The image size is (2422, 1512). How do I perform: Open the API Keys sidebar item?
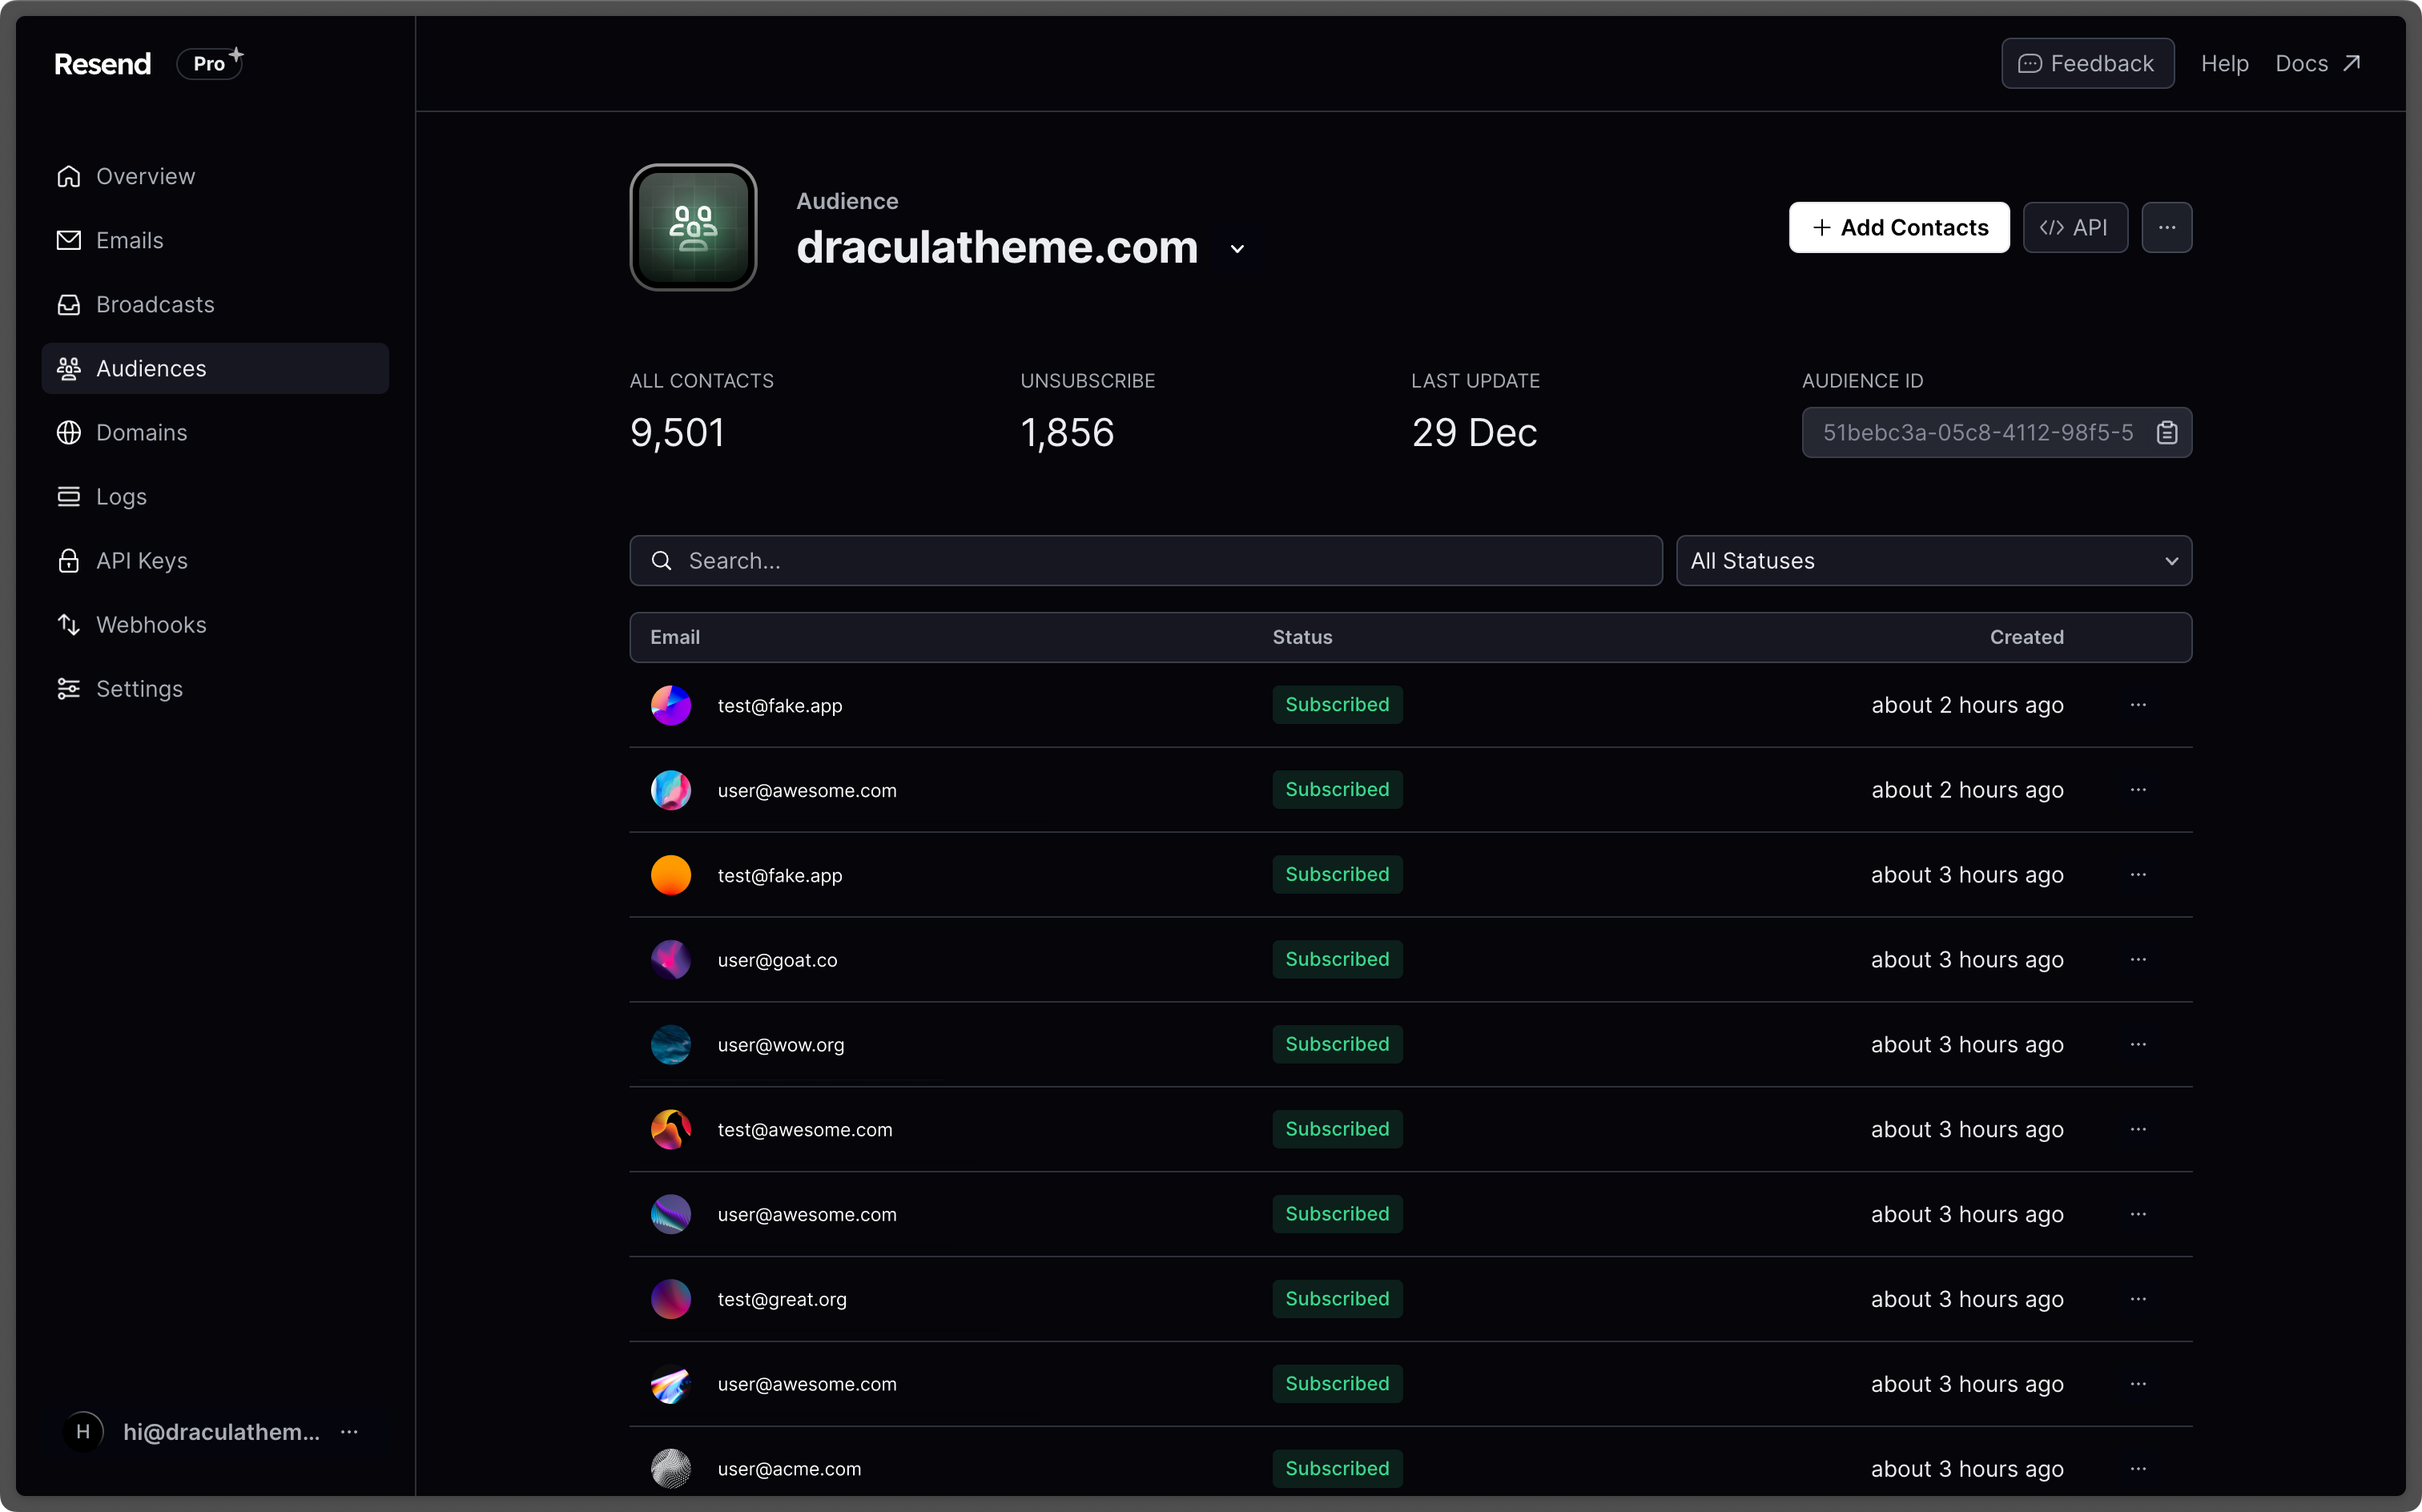[142, 561]
